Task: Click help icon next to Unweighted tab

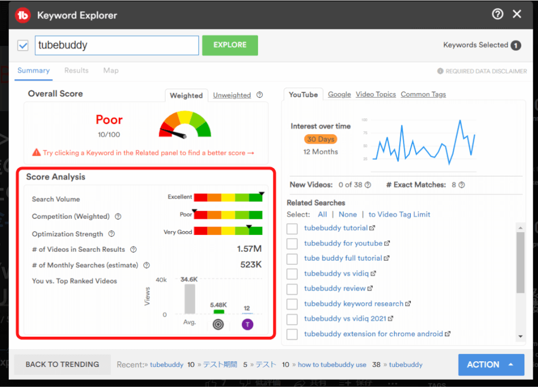Action: click(x=260, y=95)
